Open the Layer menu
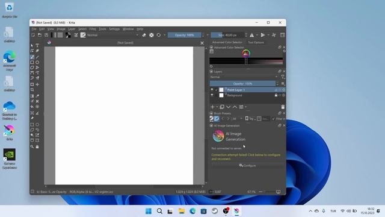The image size is (385, 217). coord(72,29)
